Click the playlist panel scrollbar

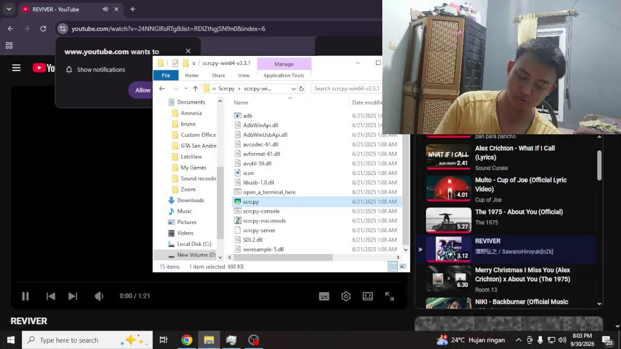(599, 165)
